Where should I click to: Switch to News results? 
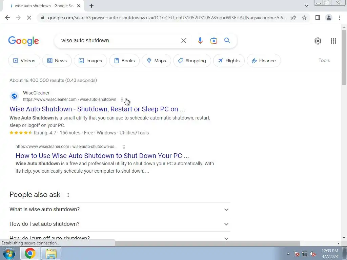57,61
